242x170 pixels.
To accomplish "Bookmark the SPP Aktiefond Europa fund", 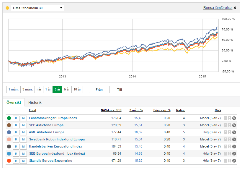I will [x=229, y=125].
